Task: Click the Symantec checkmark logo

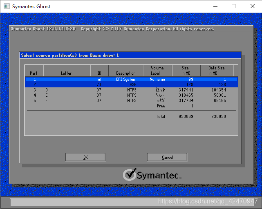Action: click(x=130, y=174)
